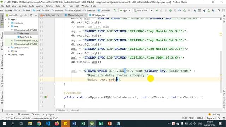Image resolution: width=226 pixels, height=127 pixels.
Task: Open the VCS menu
Action: pos(77,6)
